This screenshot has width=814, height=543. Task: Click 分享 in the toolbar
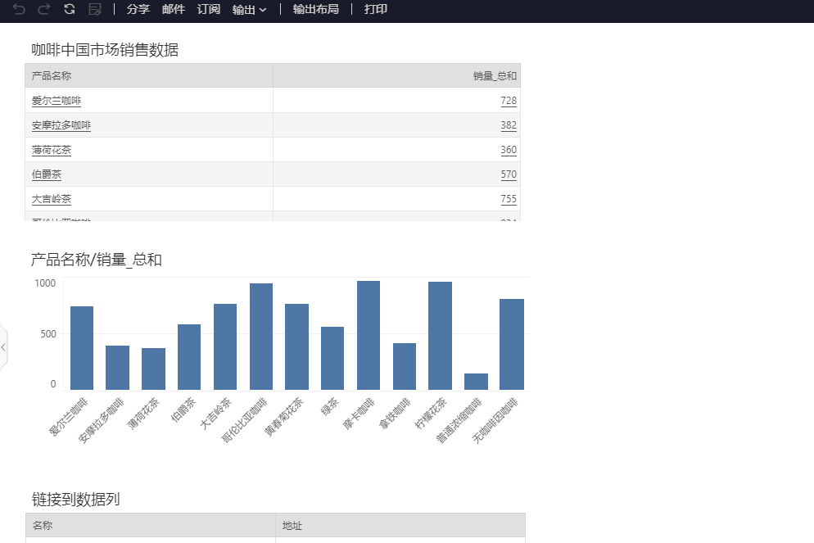pyautogui.click(x=138, y=9)
